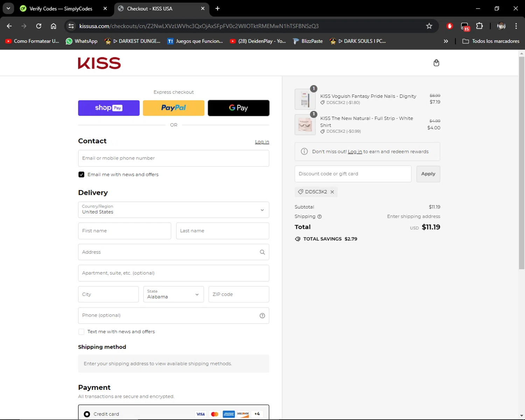Screen dimensions: 525x420
Task: Click Log in link in rewards notice
Action: 355,152
